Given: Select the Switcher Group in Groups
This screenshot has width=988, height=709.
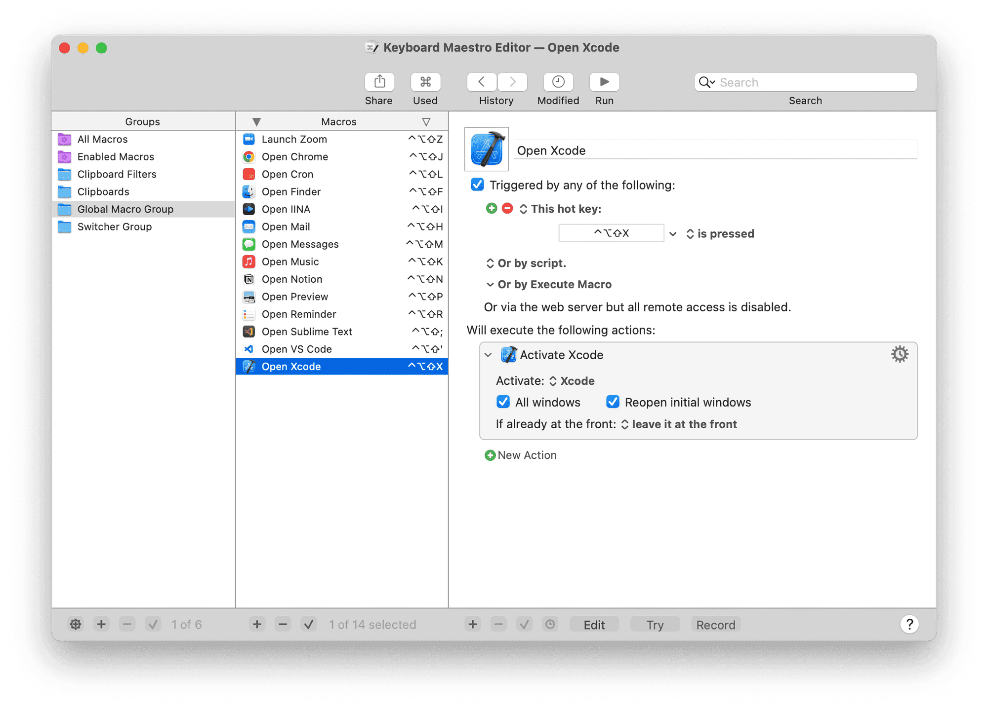Looking at the screenshot, I should pos(114,227).
